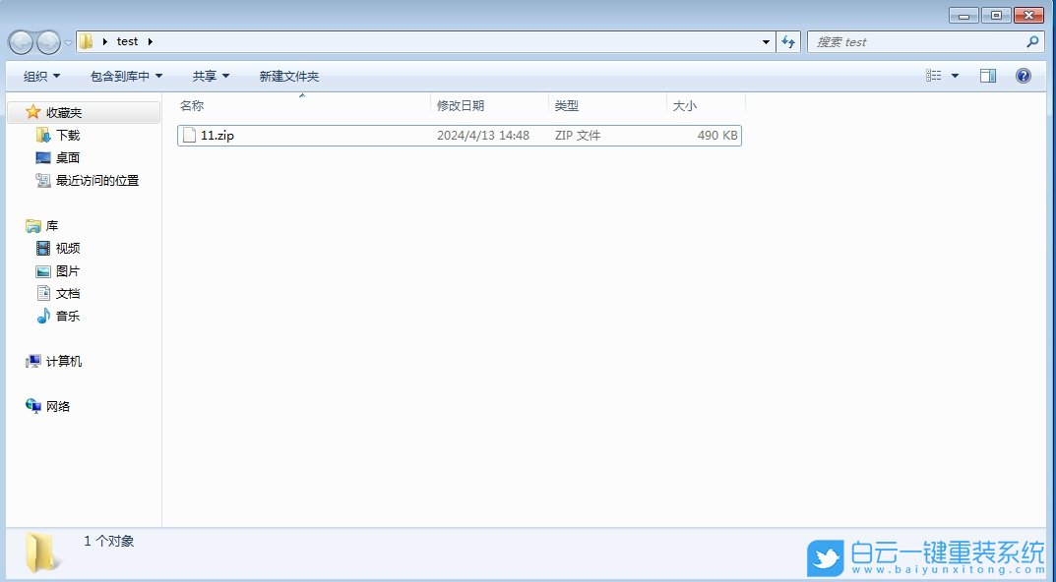The image size is (1056, 582).
Task: Click the refresh button beside address bar
Action: [788, 41]
